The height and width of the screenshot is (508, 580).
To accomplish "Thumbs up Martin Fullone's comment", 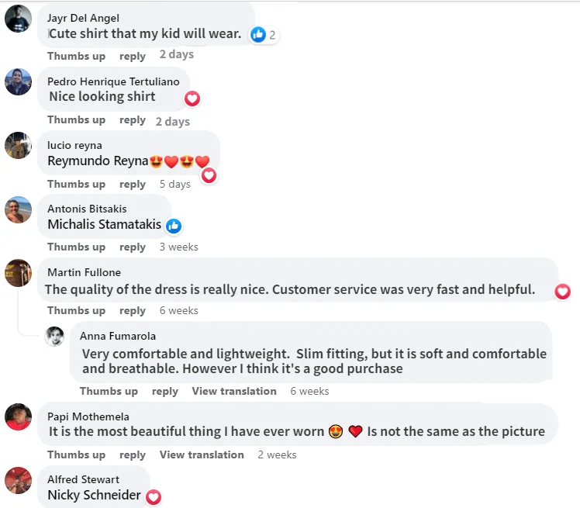I will click(x=76, y=310).
